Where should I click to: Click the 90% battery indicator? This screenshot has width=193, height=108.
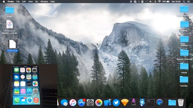coord(166,1)
